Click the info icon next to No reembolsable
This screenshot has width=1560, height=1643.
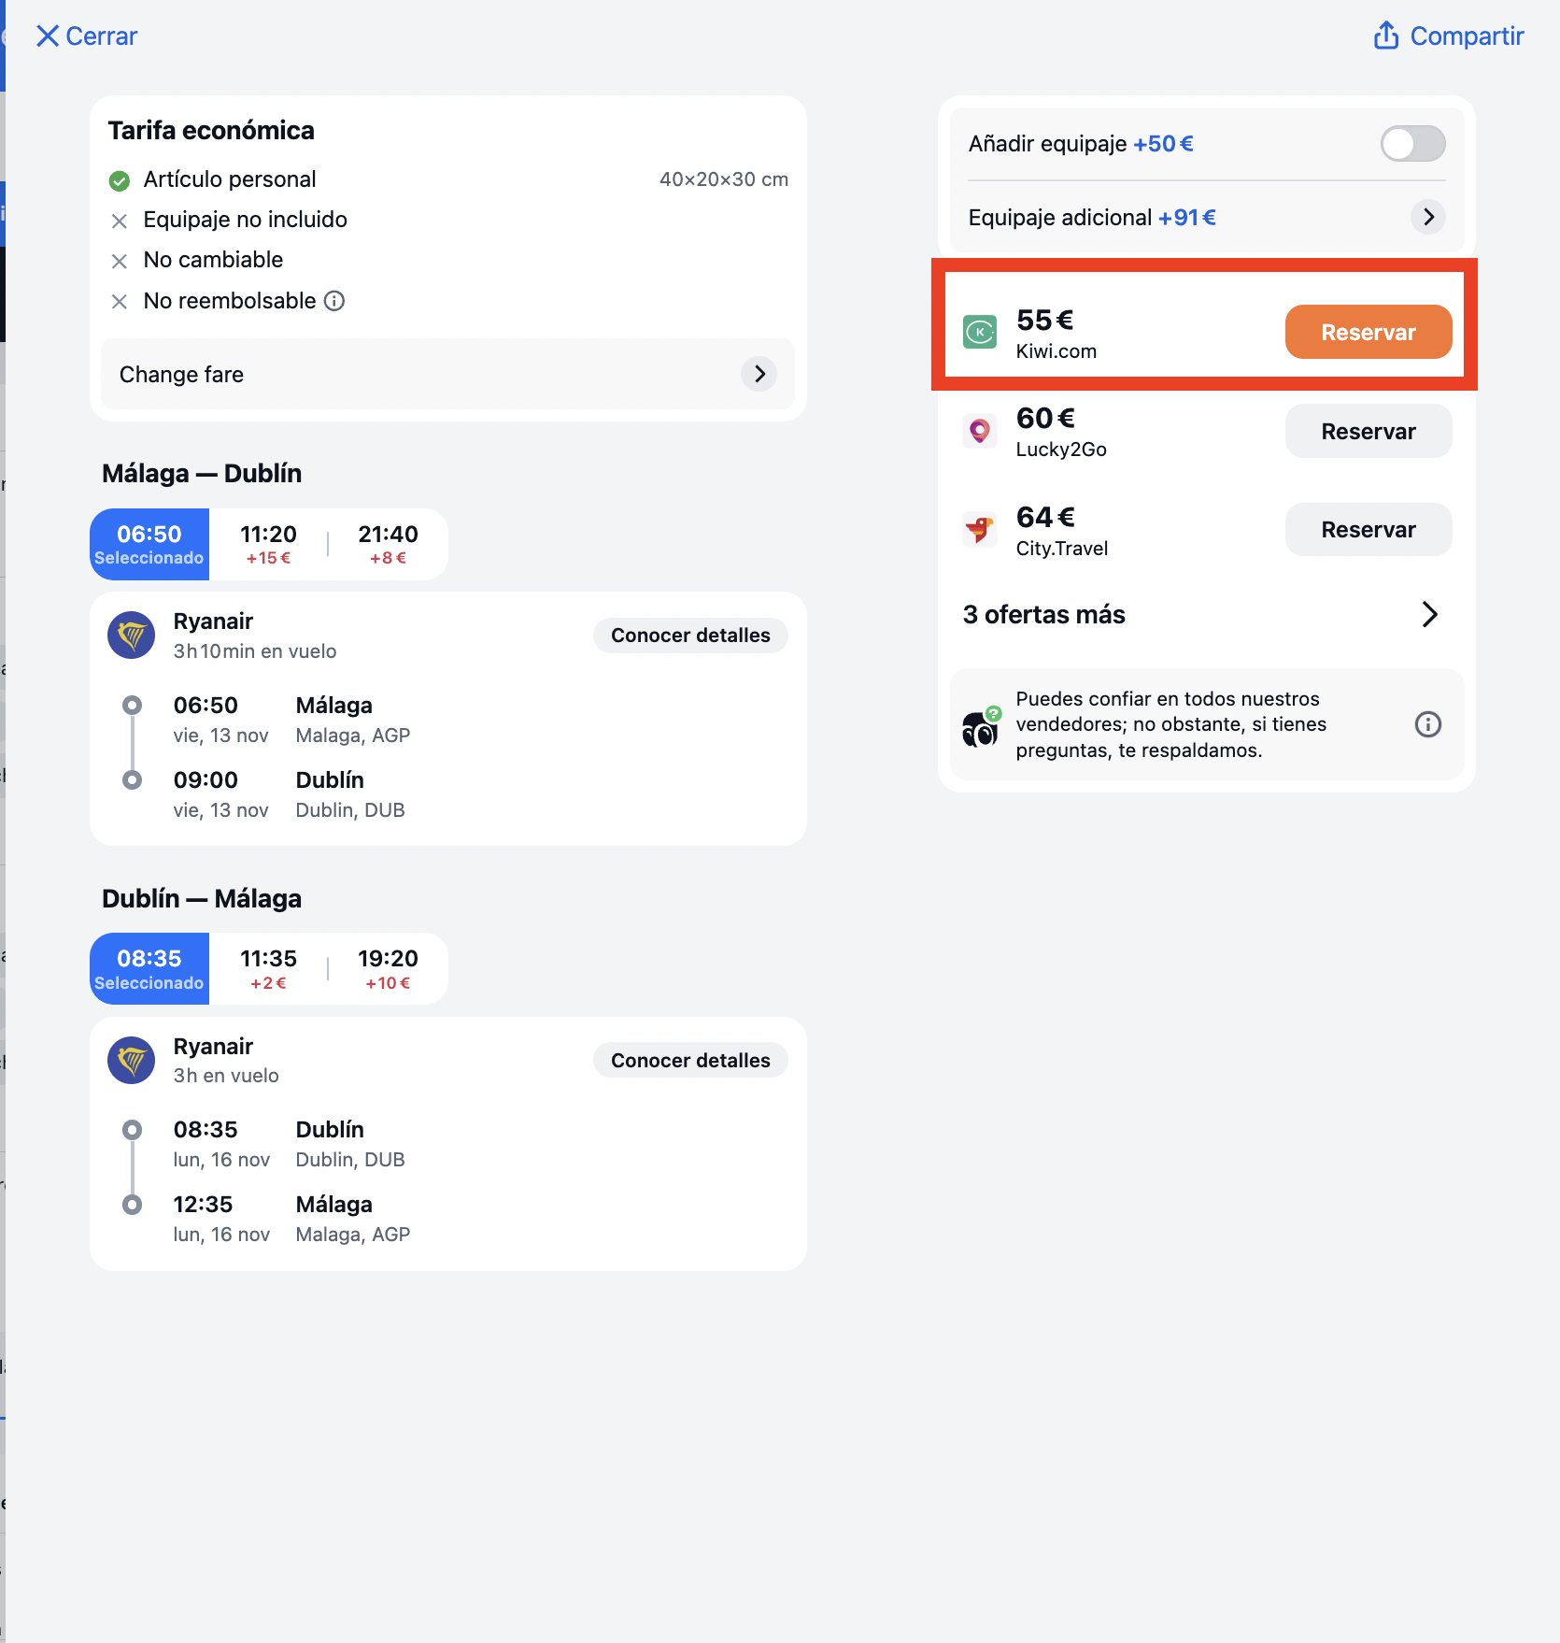334,301
